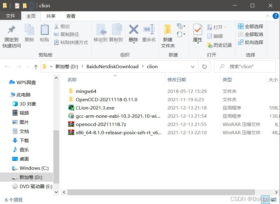Click Select all (全部选择)
Viewport: 280px width, 204px height.
(x=251, y=27)
